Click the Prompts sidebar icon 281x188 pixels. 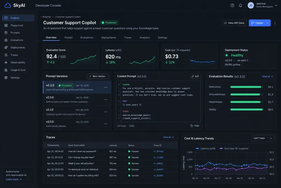click(6, 33)
